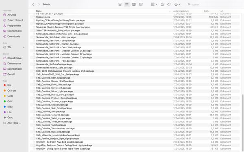Select SIMc-TSR-Naturalis_BabyLotions.package
244x152 pixels.
coord(135,30)
